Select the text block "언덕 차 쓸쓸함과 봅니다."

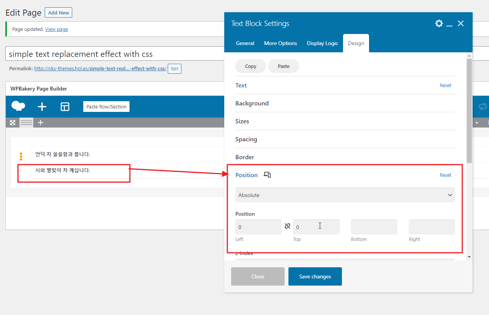tap(63, 154)
